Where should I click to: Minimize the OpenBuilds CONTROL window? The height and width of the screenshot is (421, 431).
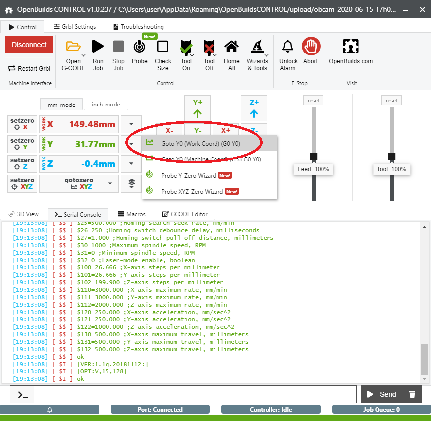[x=405, y=10]
